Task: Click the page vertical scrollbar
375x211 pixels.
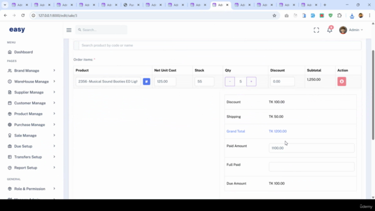Action: click(373, 95)
